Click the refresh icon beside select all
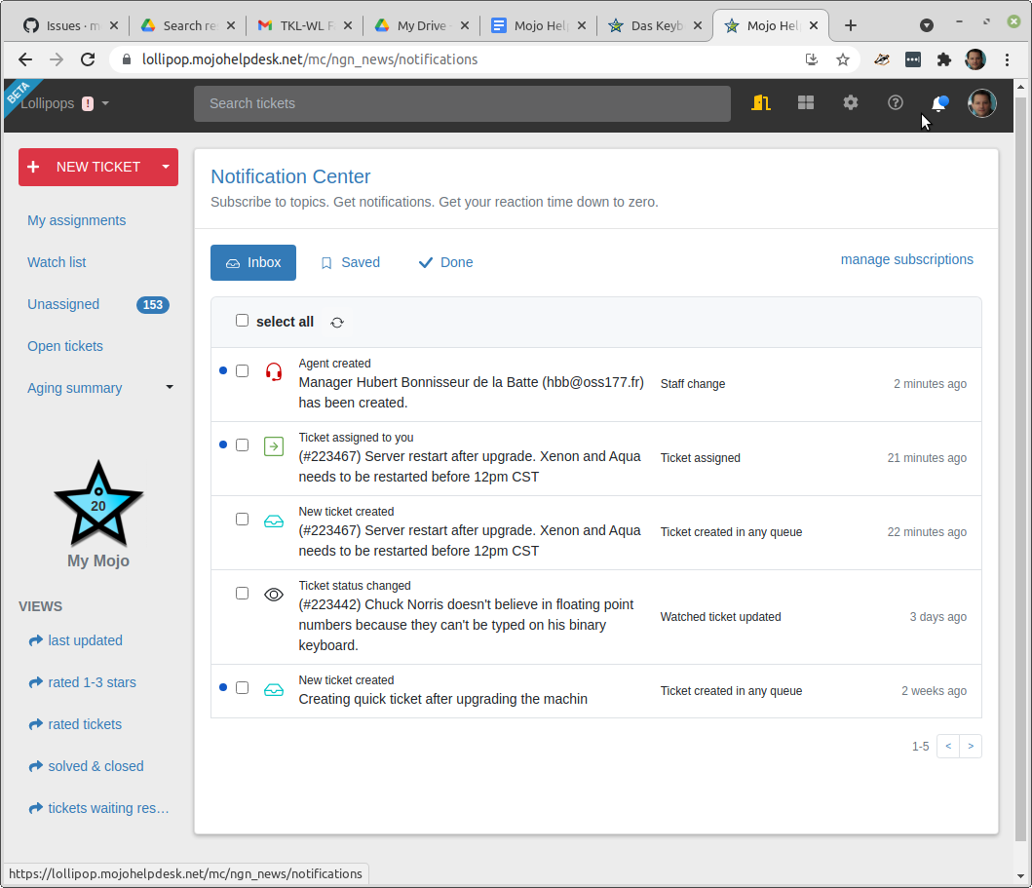1032x888 pixels. point(337,323)
